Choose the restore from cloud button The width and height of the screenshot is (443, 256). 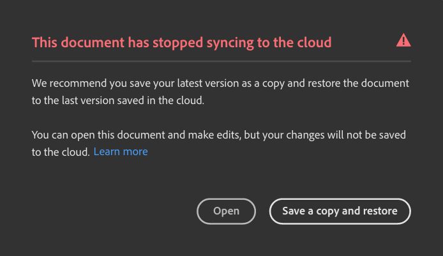[340, 211]
